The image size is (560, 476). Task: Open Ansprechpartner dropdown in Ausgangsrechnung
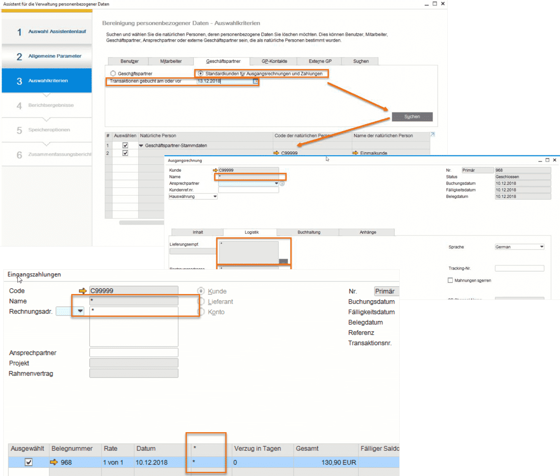pyautogui.click(x=276, y=183)
